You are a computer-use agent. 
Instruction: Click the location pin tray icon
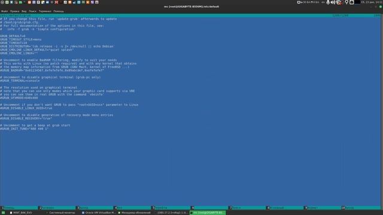(x=346, y=2)
